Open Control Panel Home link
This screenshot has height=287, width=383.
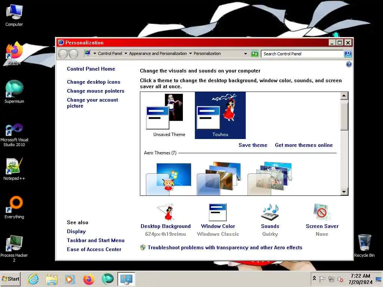pyautogui.click(x=91, y=69)
